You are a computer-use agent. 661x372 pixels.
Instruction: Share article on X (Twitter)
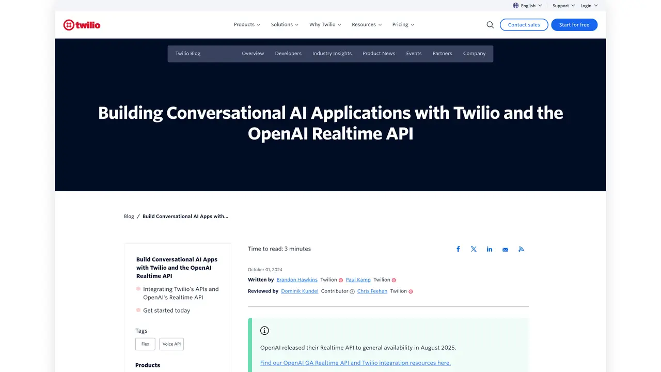(x=474, y=249)
